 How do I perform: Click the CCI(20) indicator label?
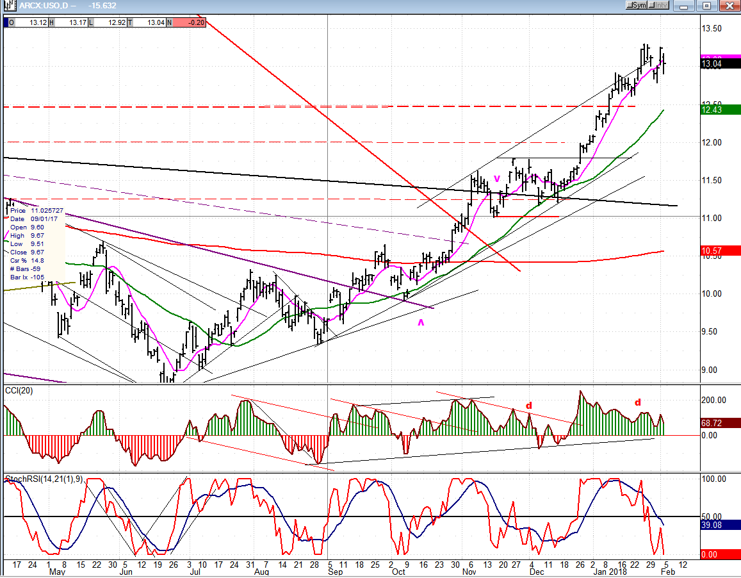tap(19, 390)
